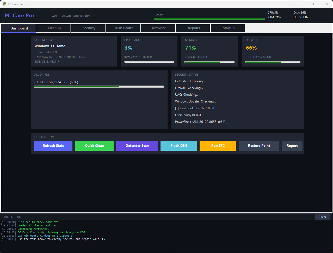Click the CPU usage progress bar
Screen dimensions: 333x253
(x=149, y=62)
